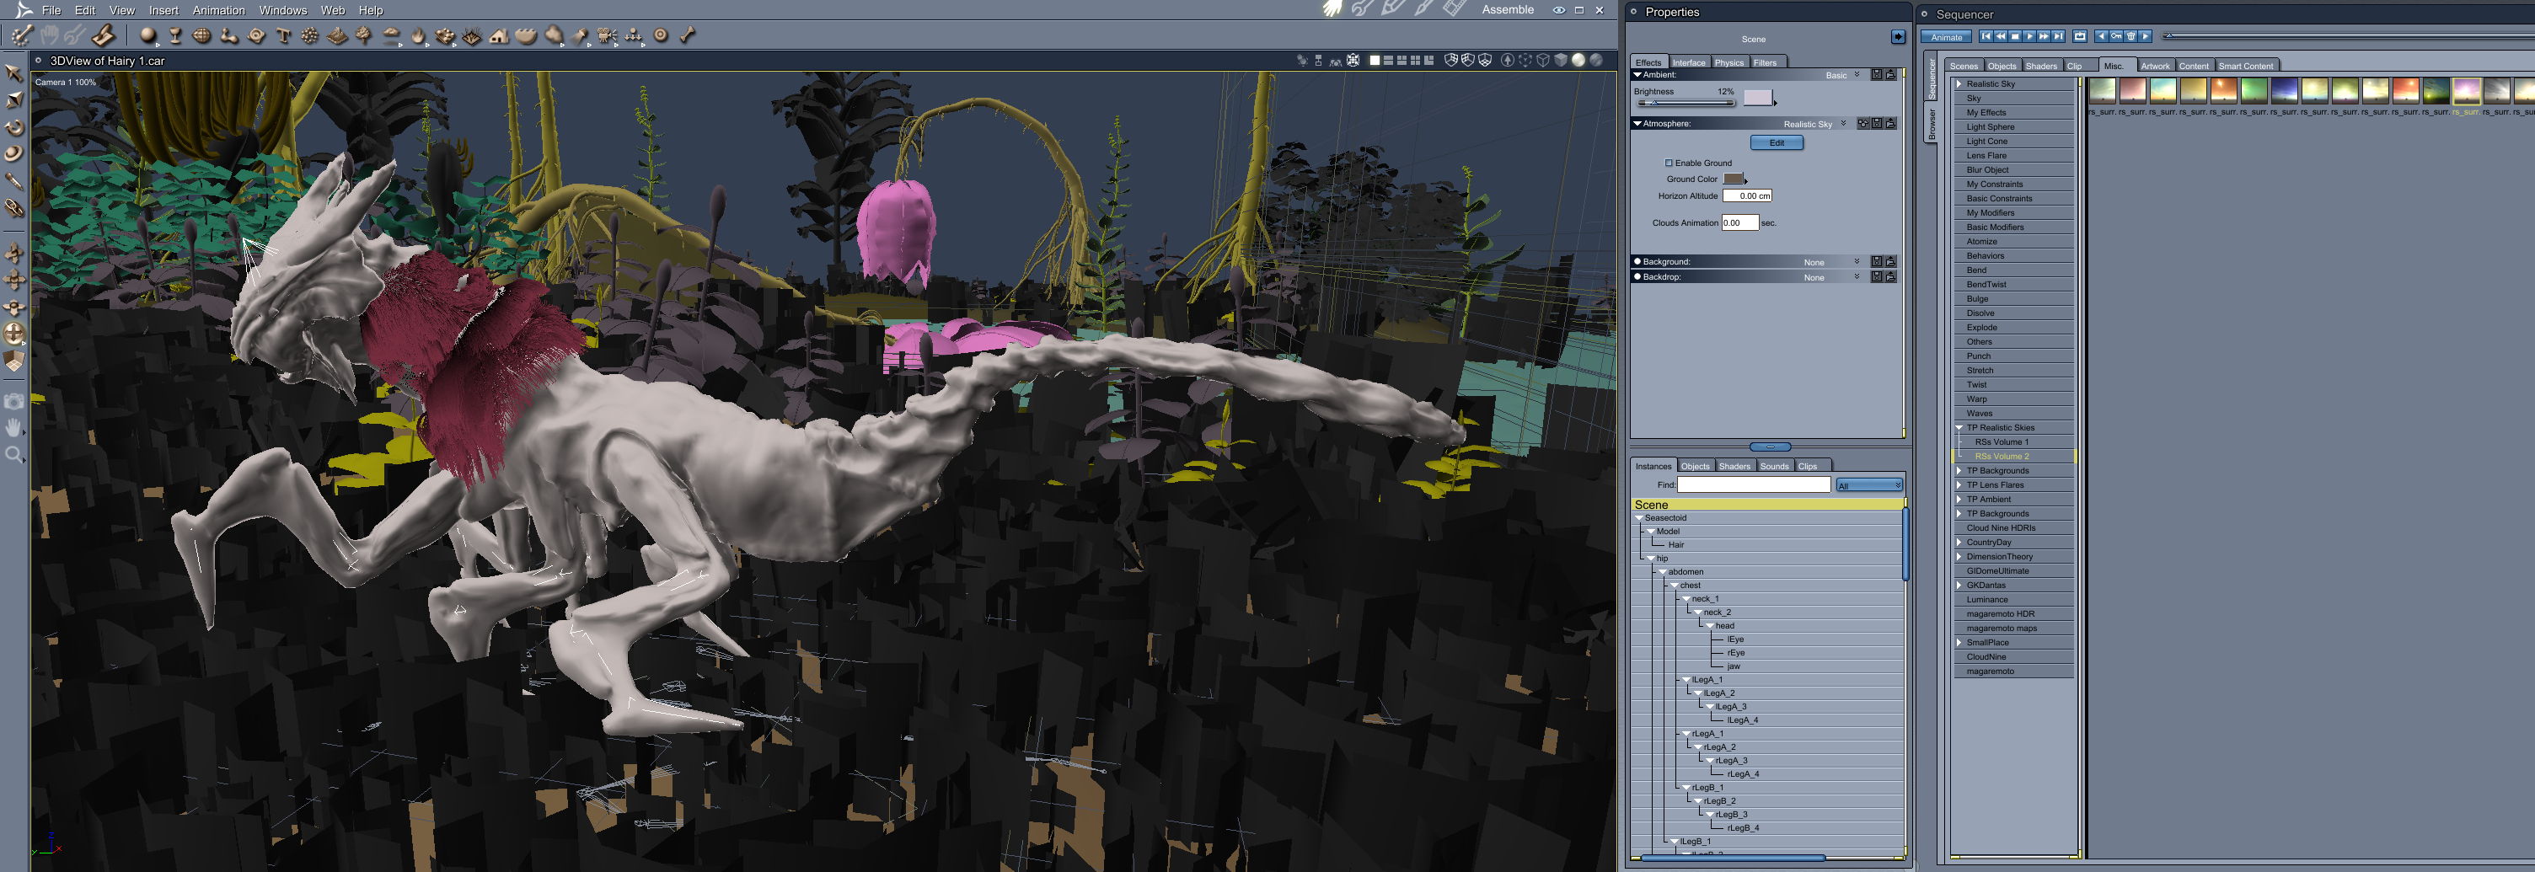Play the animation in Sequencer
The height and width of the screenshot is (872, 2535).
tap(2029, 36)
